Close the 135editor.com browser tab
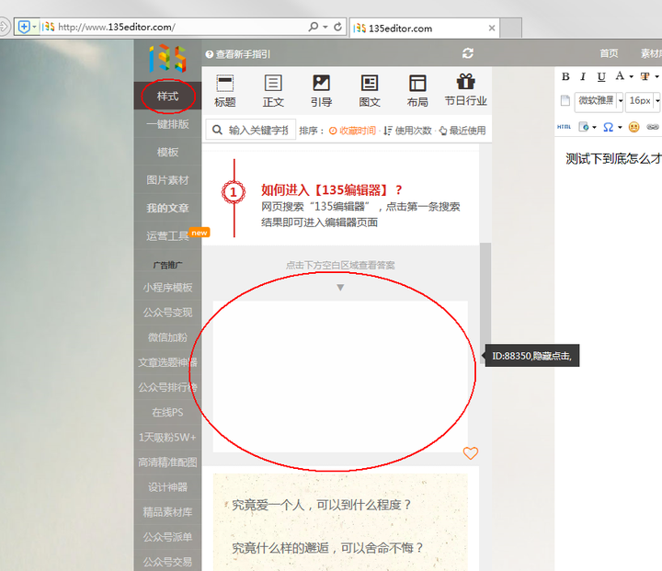The height and width of the screenshot is (571, 662). pos(491,29)
